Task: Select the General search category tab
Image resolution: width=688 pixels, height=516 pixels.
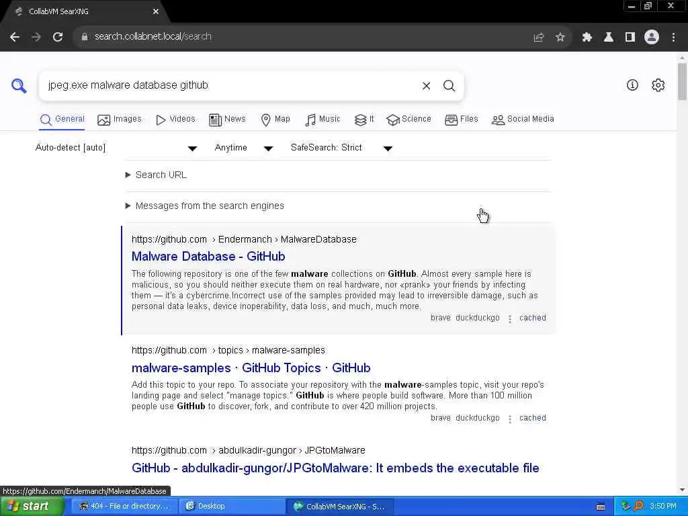Action: (62, 120)
